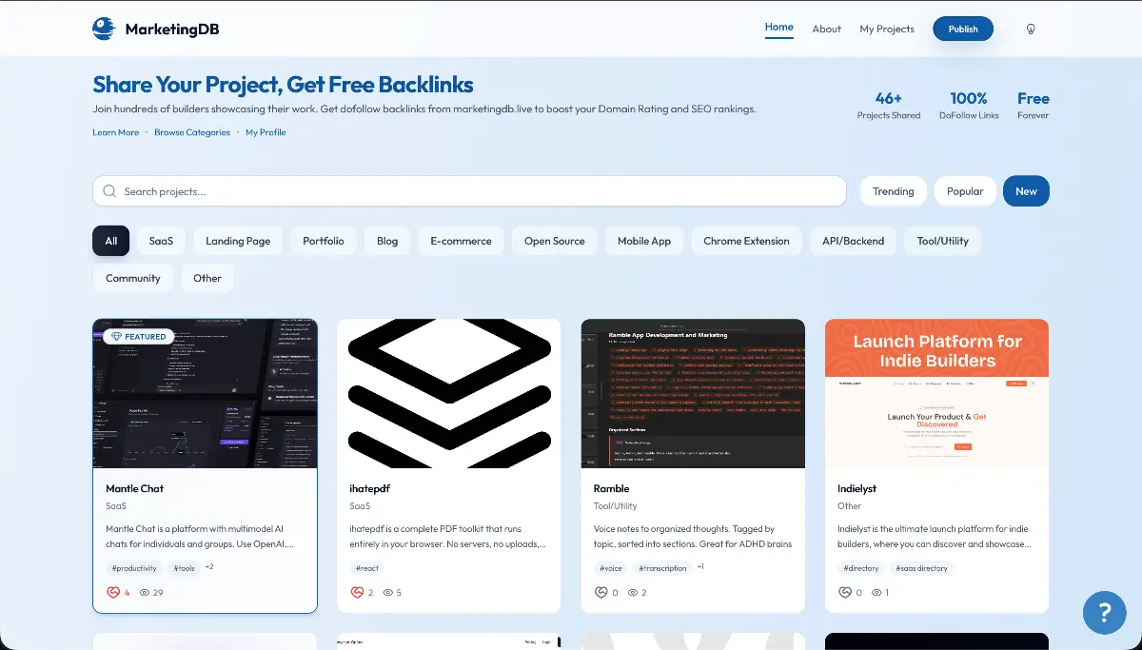Select the SaaS category filter
Image resolution: width=1142 pixels, height=650 pixels.
pos(160,241)
